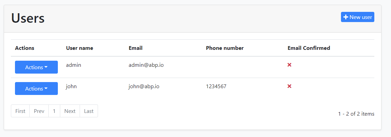Open the Actions dropdown for john
Viewport: 391px width, 137px height.
pyautogui.click(x=36, y=89)
